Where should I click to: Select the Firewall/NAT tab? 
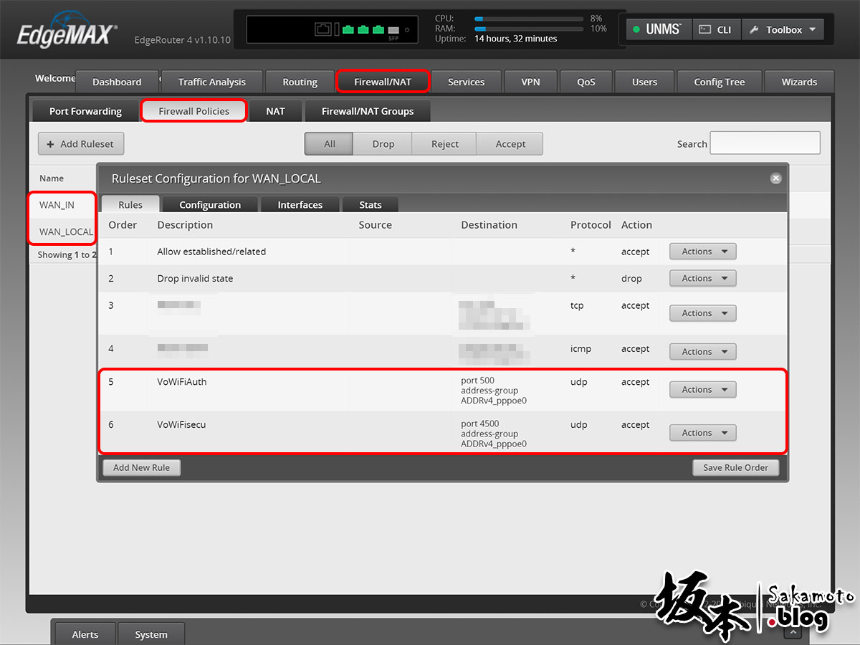[x=383, y=82]
